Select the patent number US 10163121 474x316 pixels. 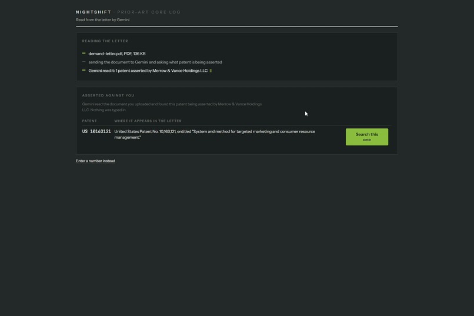[96, 132]
